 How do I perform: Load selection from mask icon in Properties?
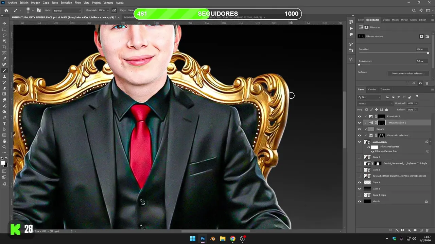407,83
